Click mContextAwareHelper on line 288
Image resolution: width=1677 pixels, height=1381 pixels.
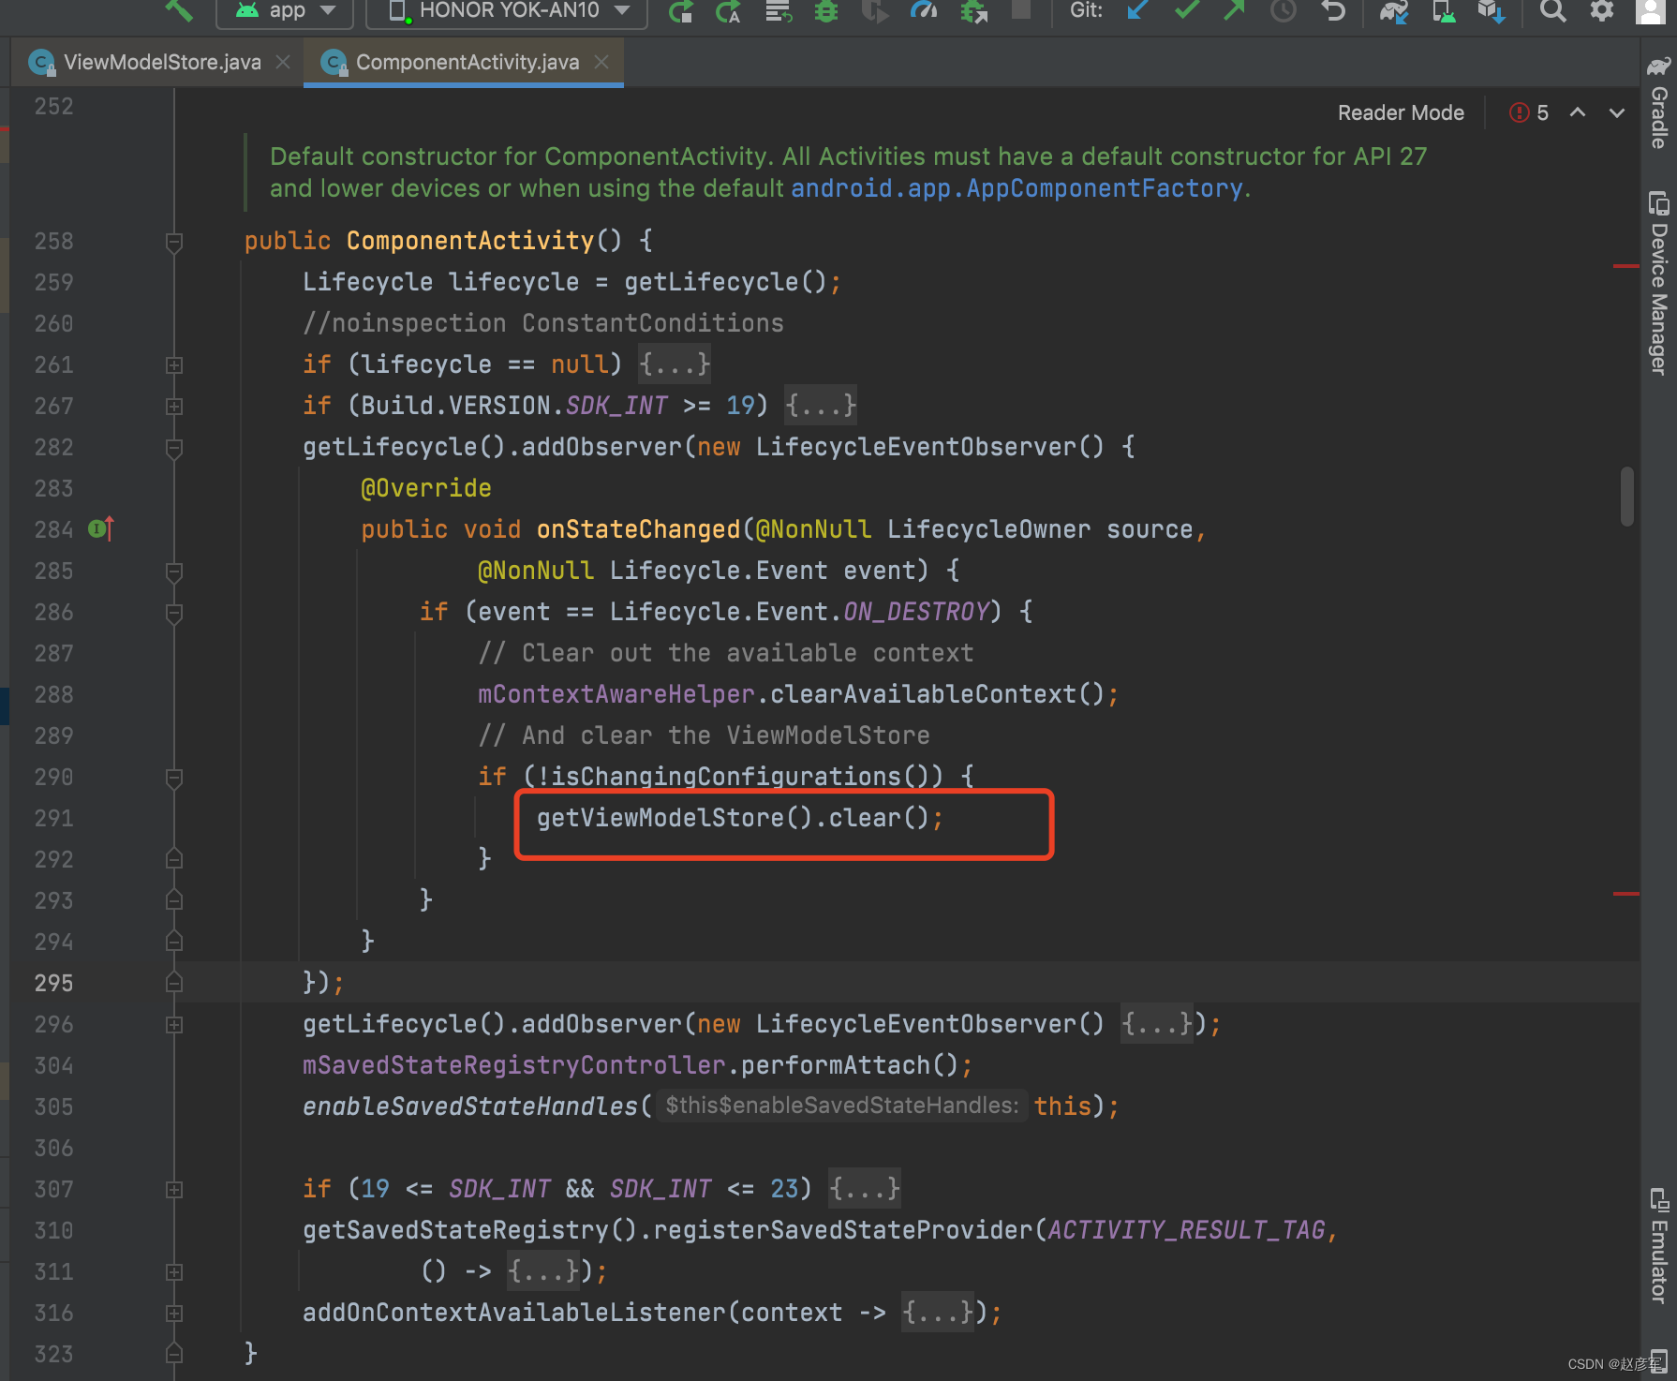click(616, 694)
